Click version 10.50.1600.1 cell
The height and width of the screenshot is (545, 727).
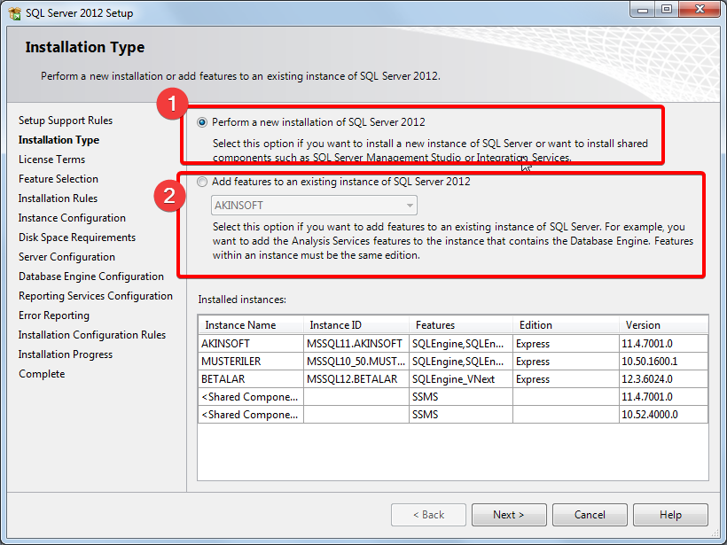coord(663,362)
